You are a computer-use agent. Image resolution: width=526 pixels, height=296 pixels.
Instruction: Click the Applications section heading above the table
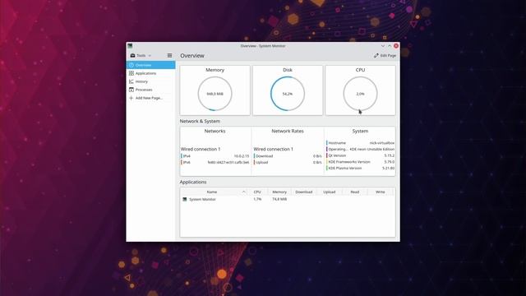(193, 182)
